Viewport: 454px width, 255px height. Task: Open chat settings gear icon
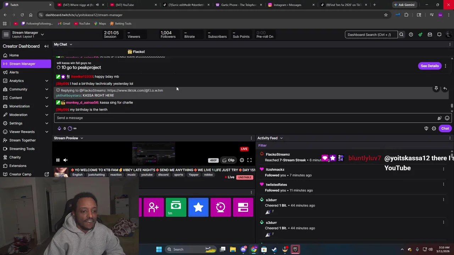(434, 129)
